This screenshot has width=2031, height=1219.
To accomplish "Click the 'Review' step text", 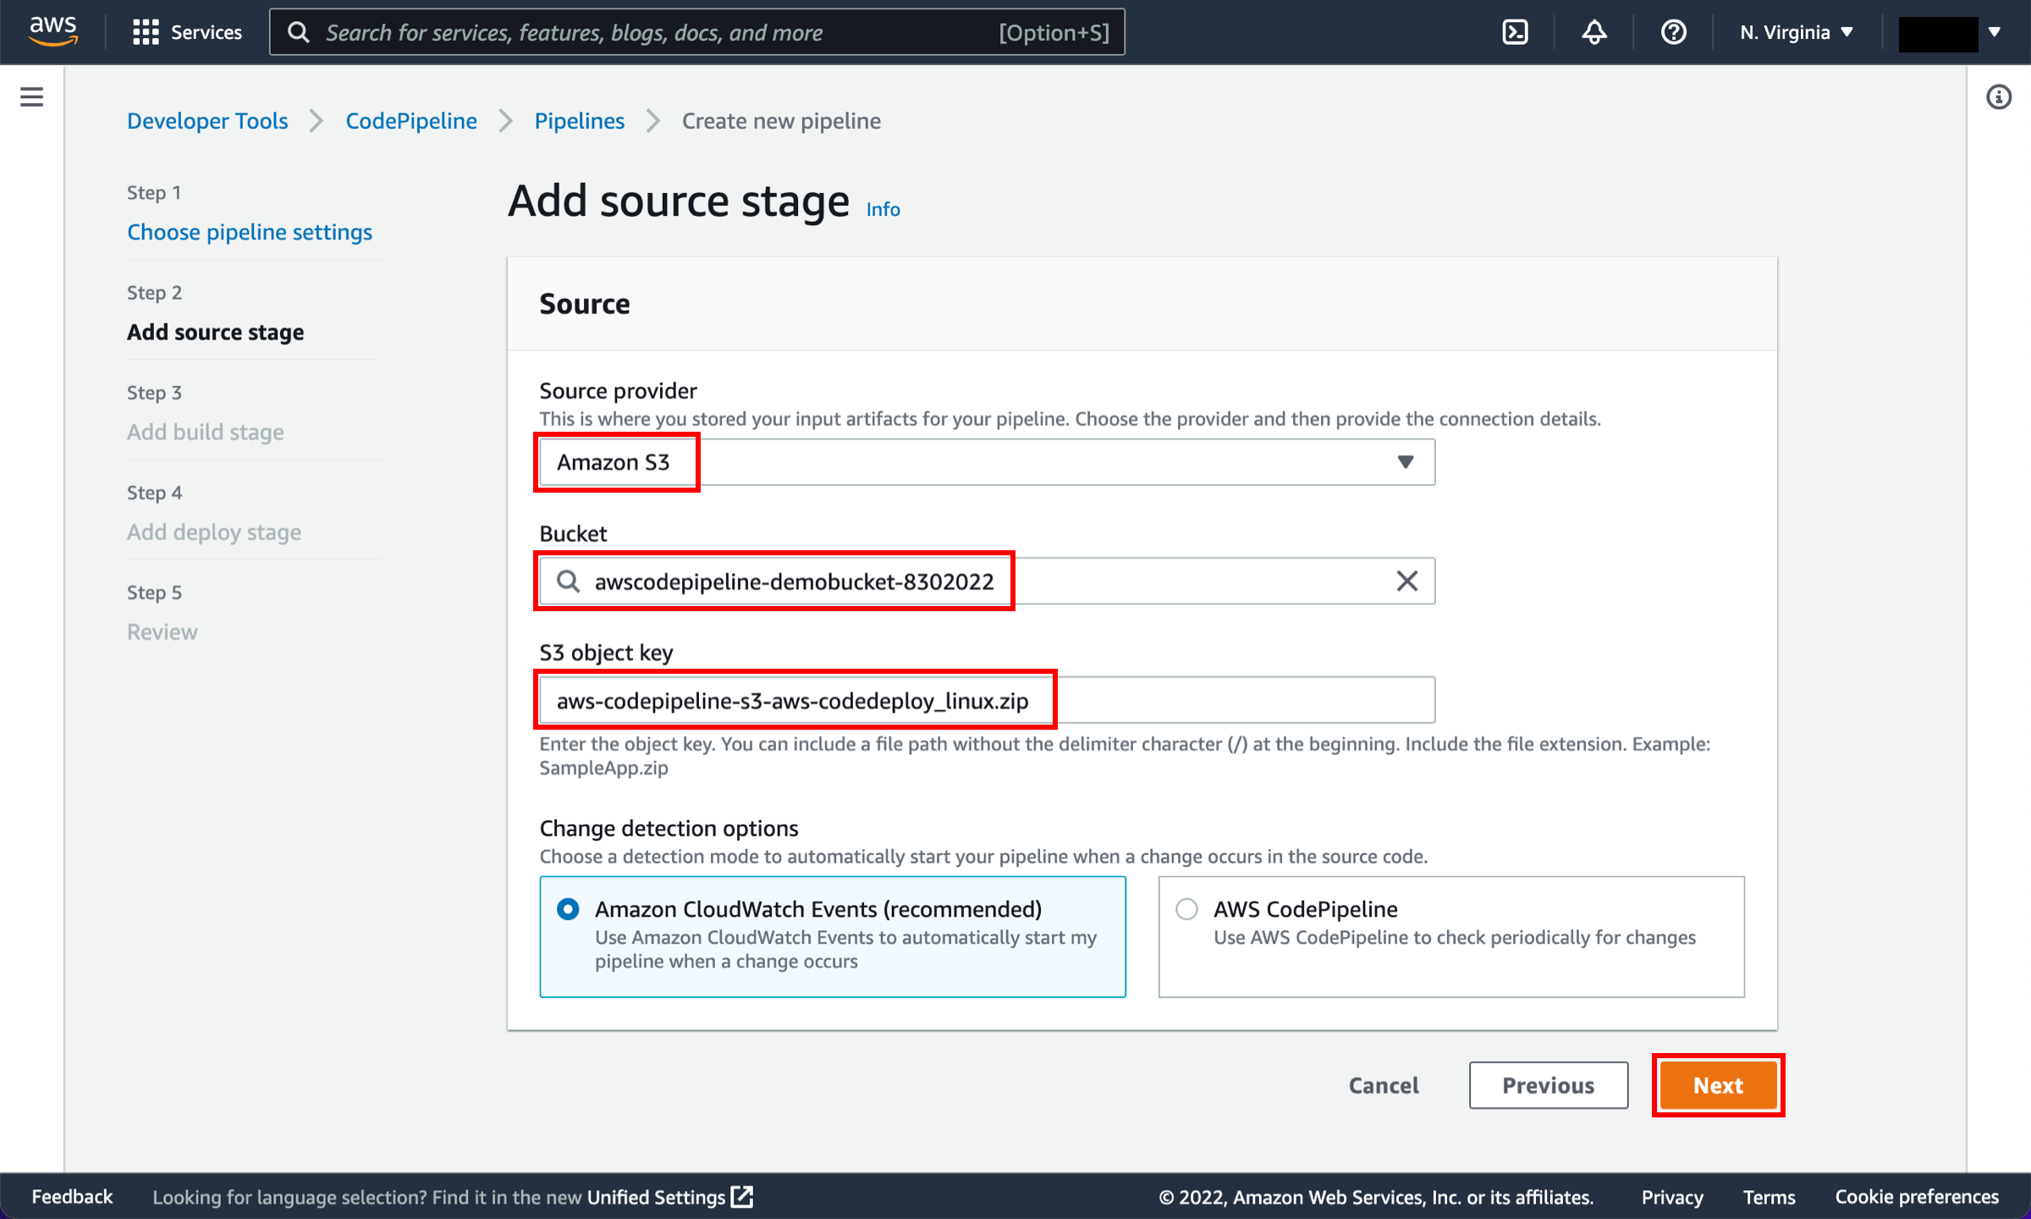I will coord(162,632).
